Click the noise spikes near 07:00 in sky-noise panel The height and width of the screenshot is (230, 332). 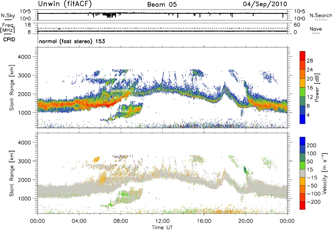pos(109,15)
